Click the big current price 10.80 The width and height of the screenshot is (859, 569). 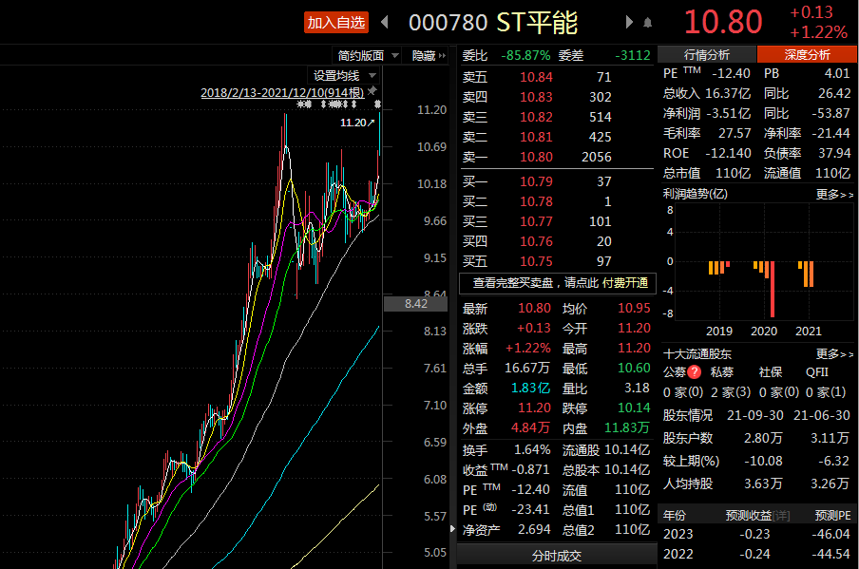(723, 22)
